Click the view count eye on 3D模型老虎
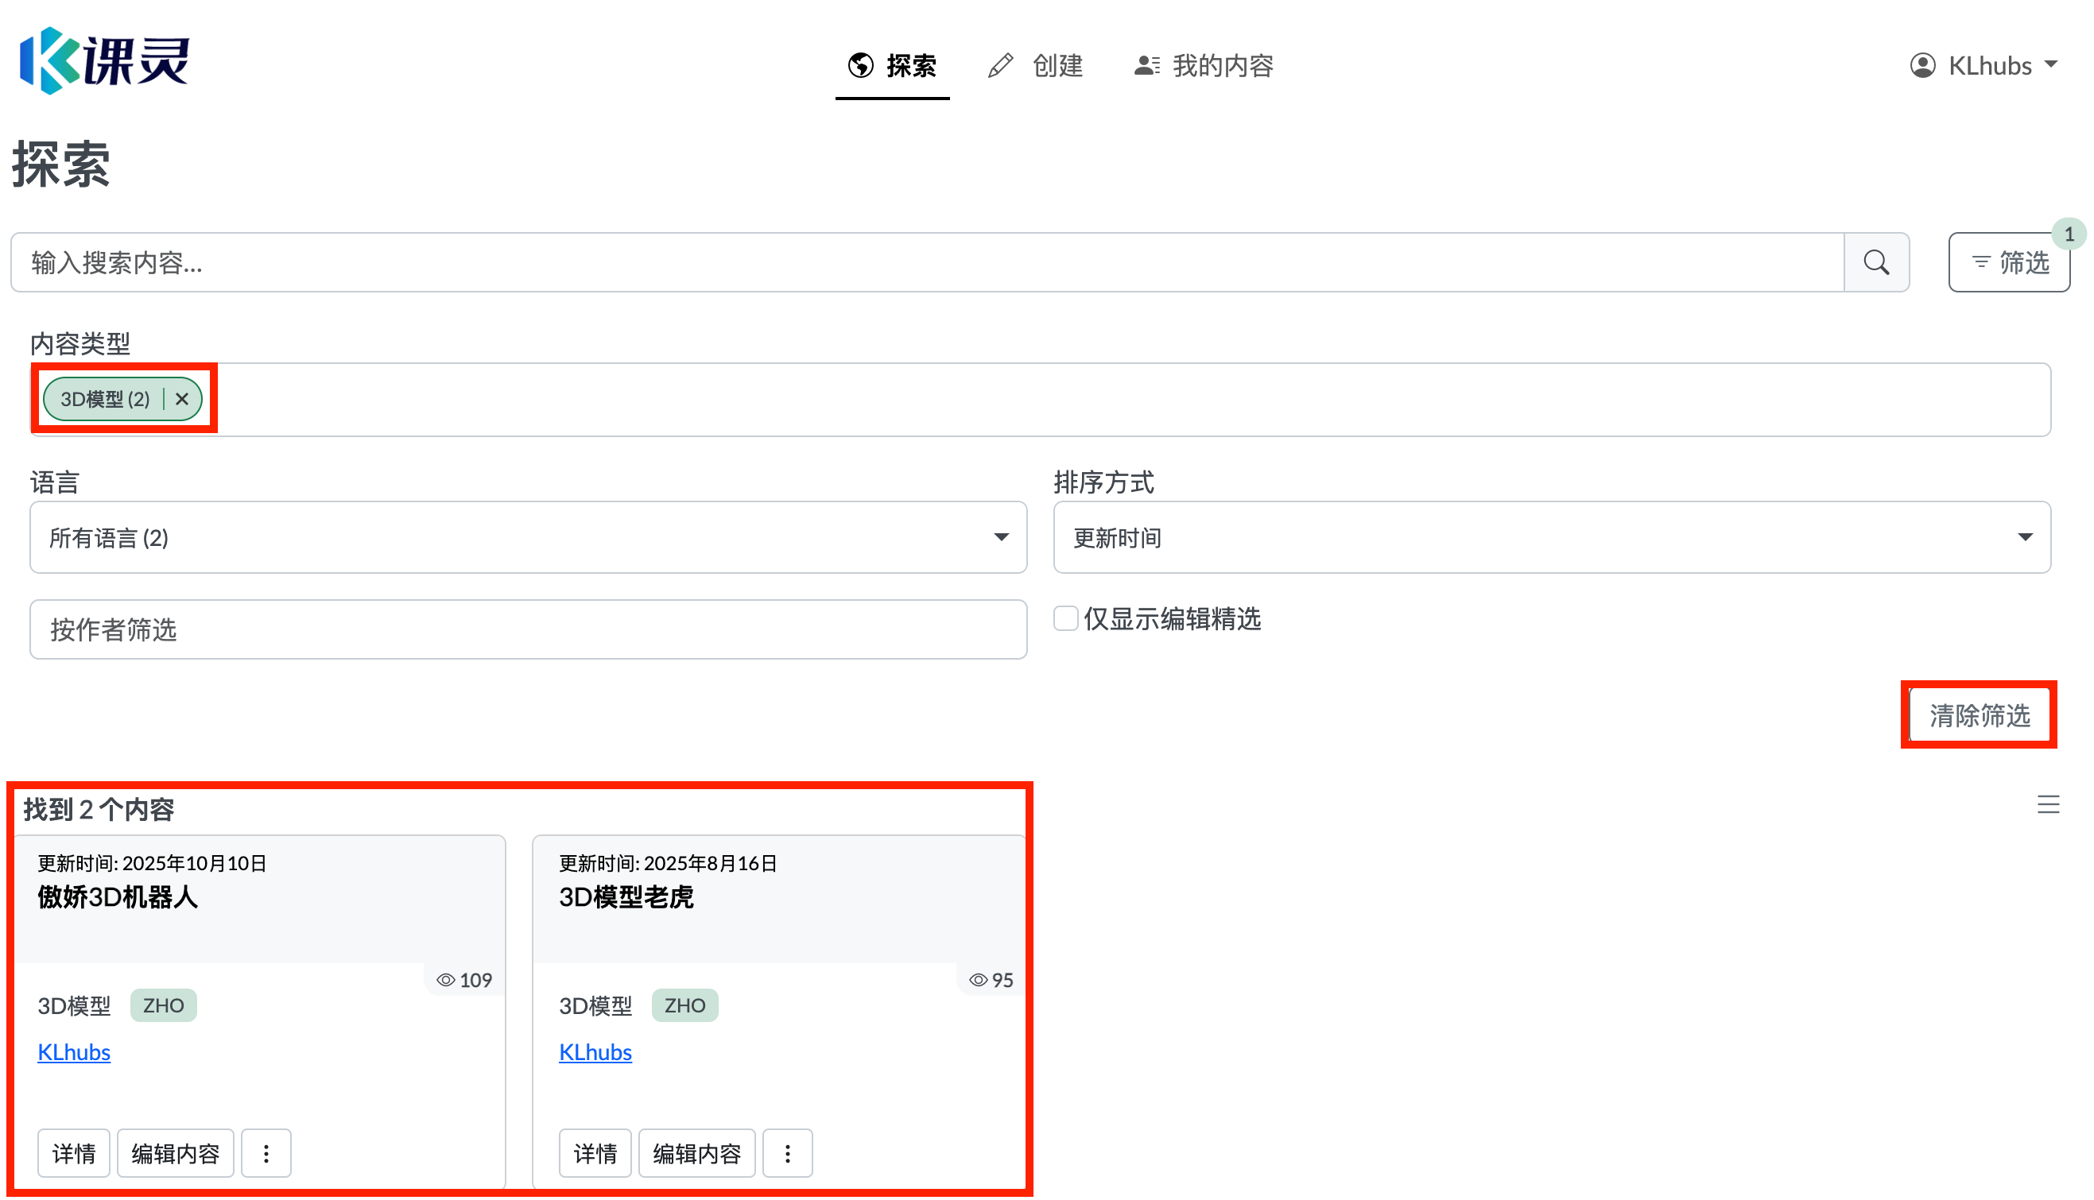The height and width of the screenshot is (1200, 2094). [978, 980]
